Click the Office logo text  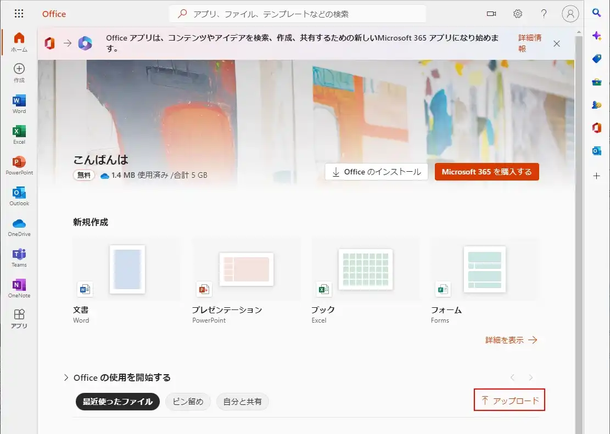54,14
